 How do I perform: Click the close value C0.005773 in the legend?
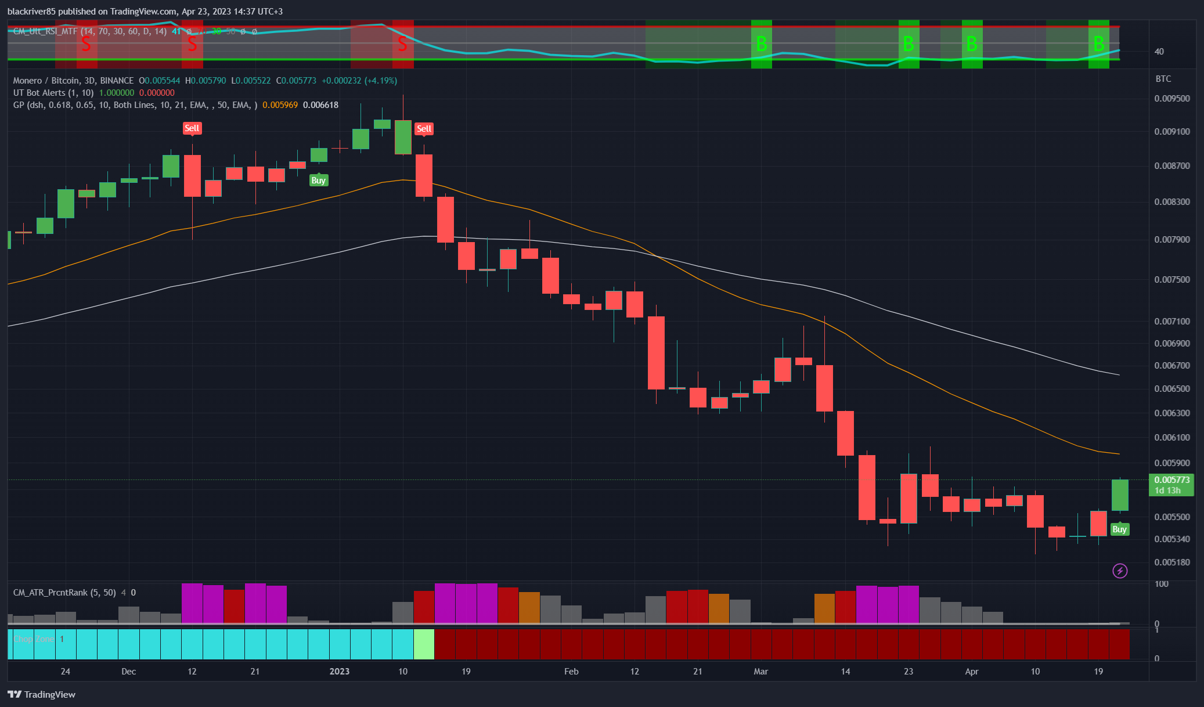[x=296, y=81]
